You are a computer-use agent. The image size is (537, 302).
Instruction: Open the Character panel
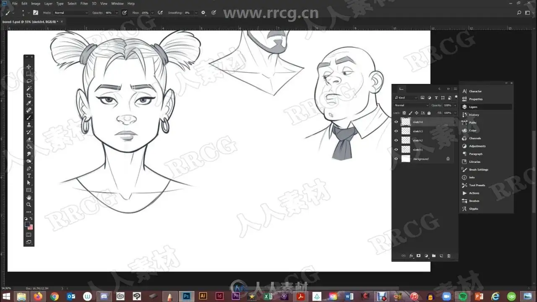click(x=475, y=91)
